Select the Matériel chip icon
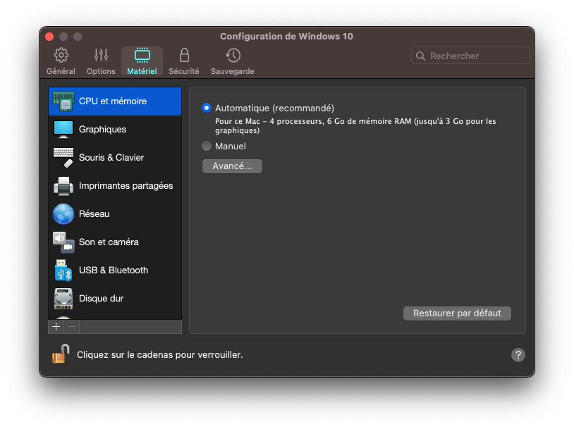 142,55
